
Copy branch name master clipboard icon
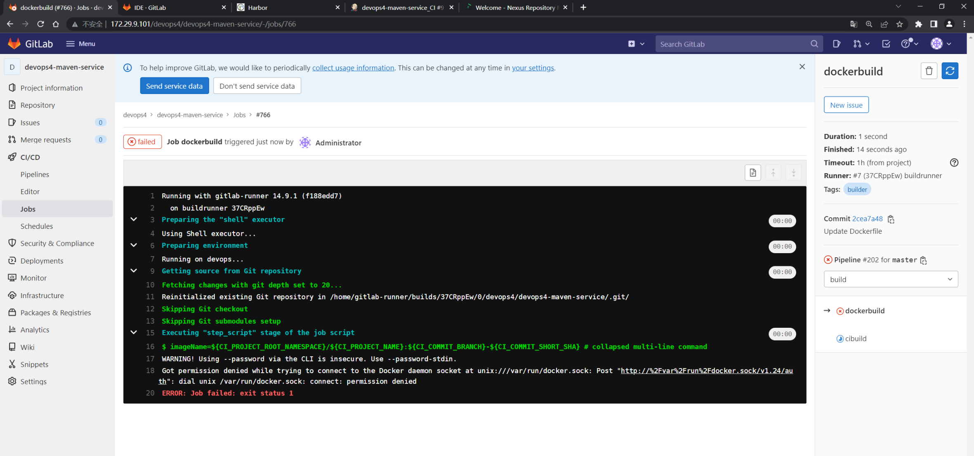point(923,260)
